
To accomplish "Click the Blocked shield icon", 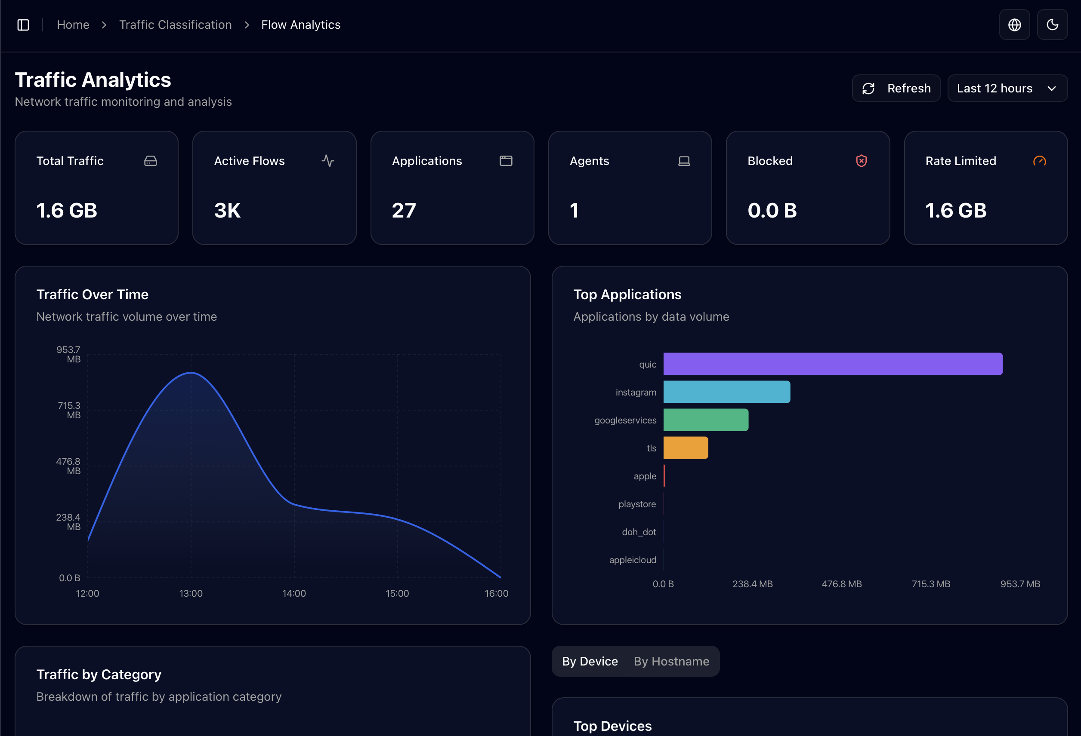I will tap(862, 161).
